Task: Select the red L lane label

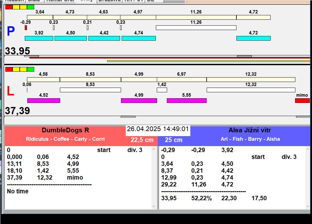Action: (10, 91)
